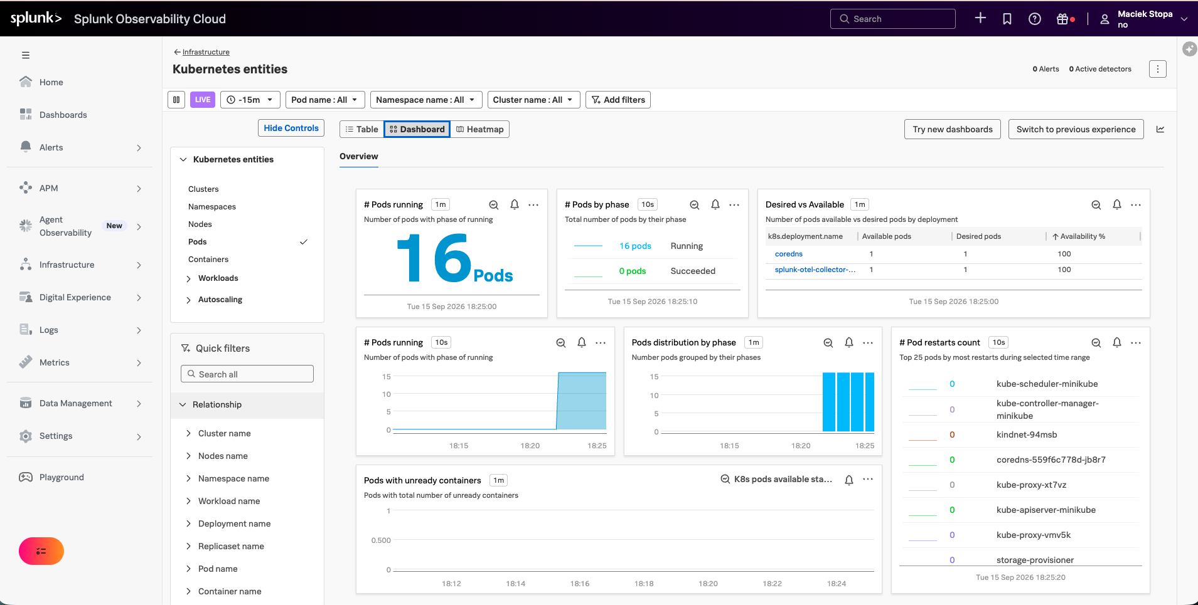Open alert bell on Pods distribution by phase
Screen dimensions: 1198x605
849,342
